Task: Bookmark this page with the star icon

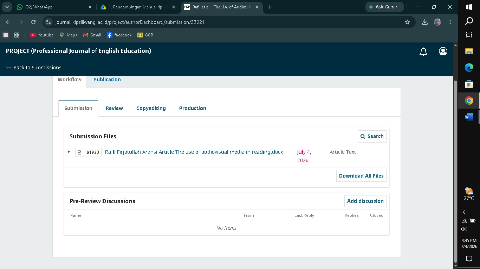Action: point(407,22)
